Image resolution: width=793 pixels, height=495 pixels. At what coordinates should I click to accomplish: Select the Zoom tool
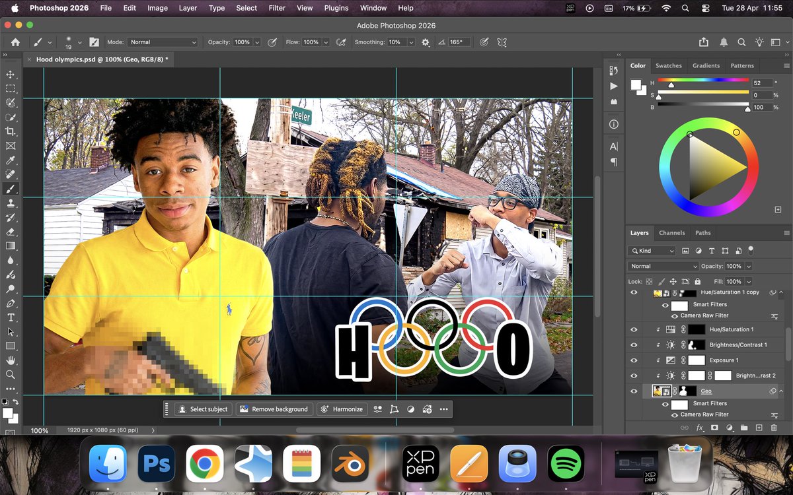10,374
